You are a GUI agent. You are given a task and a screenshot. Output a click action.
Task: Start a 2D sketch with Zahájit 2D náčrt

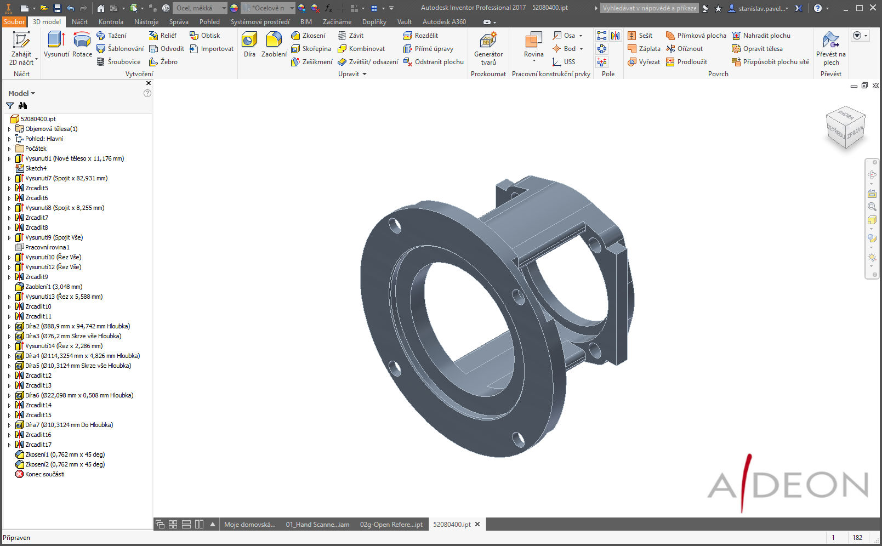click(x=21, y=48)
